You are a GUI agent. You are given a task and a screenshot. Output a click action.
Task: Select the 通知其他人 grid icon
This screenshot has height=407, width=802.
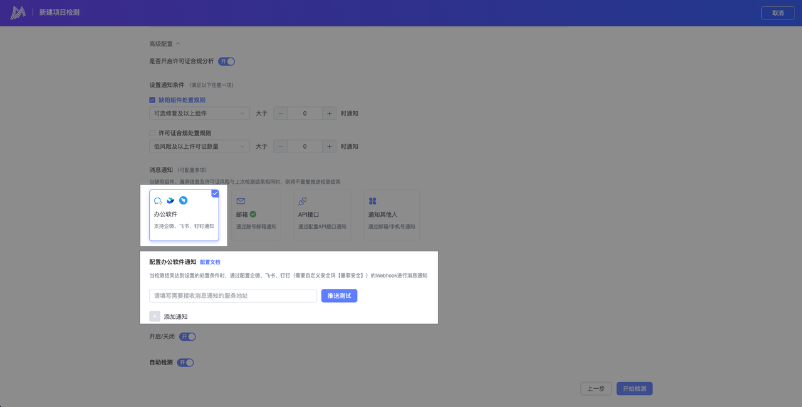tap(372, 201)
